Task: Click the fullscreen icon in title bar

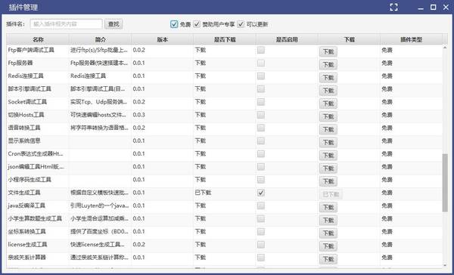Action: click(x=393, y=8)
